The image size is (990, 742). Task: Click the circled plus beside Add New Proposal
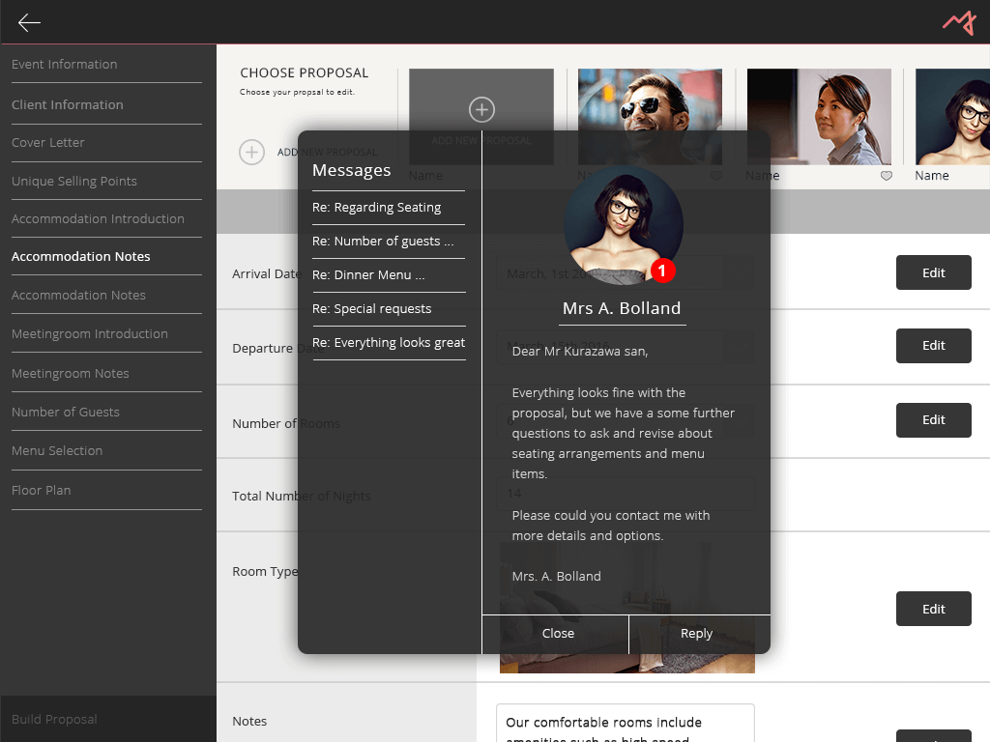(x=251, y=152)
